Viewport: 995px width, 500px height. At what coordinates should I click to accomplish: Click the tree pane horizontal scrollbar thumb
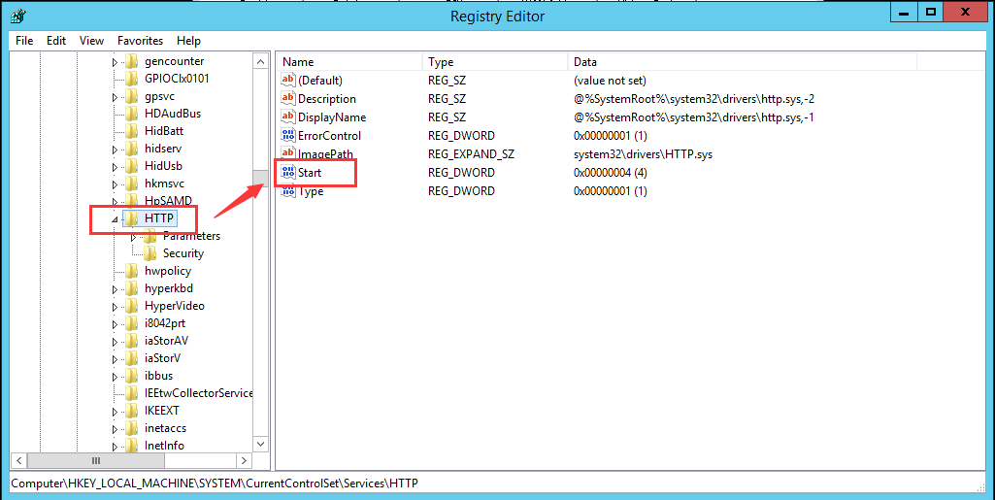click(x=95, y=460)
